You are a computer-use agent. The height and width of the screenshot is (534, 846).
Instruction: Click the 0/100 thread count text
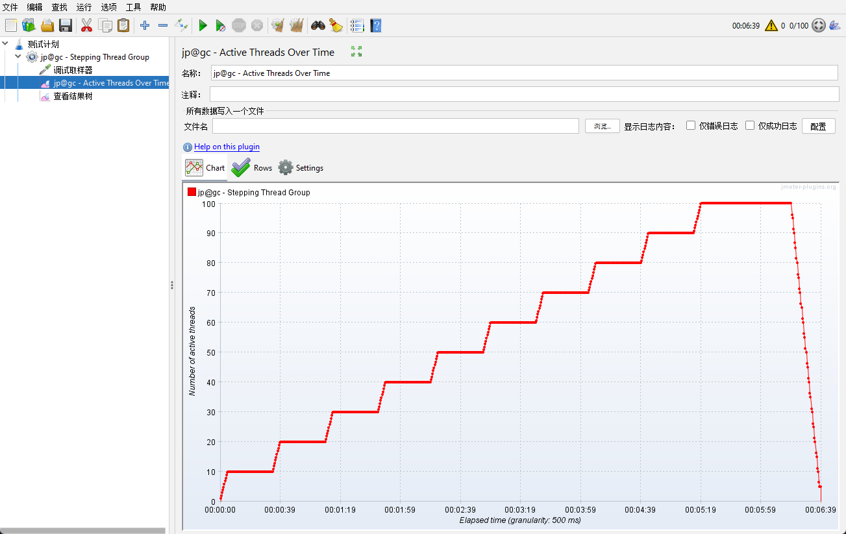pyautogui.click(x=799, y=26)
